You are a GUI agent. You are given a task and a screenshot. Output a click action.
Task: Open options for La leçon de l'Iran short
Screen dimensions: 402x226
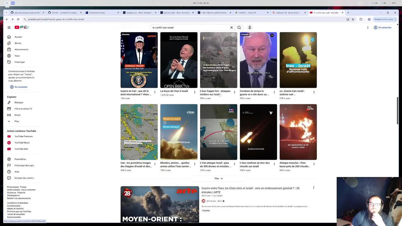(x=194, y=92)
